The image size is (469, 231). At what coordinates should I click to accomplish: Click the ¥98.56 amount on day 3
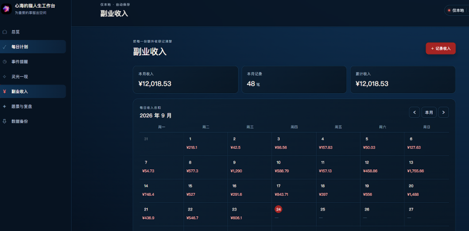point(281,148)
